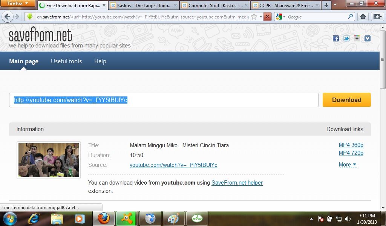Open the savefrom.net Twitter icon

click(x=346, y=38)
